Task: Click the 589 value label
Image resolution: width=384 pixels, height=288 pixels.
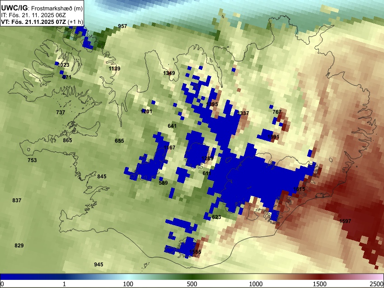Action: pos(163,183)
